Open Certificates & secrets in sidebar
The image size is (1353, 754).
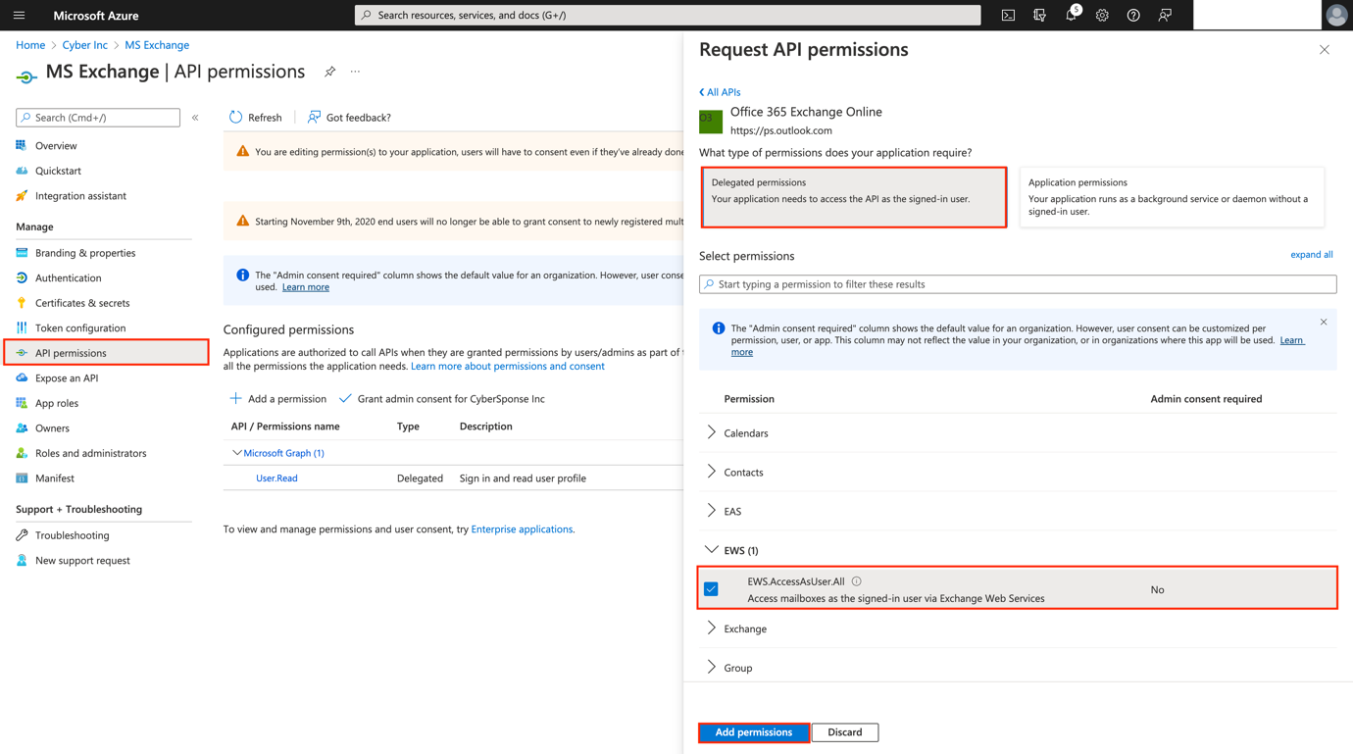click(82, 303)
